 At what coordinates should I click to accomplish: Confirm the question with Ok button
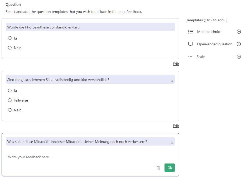(170, 168)
